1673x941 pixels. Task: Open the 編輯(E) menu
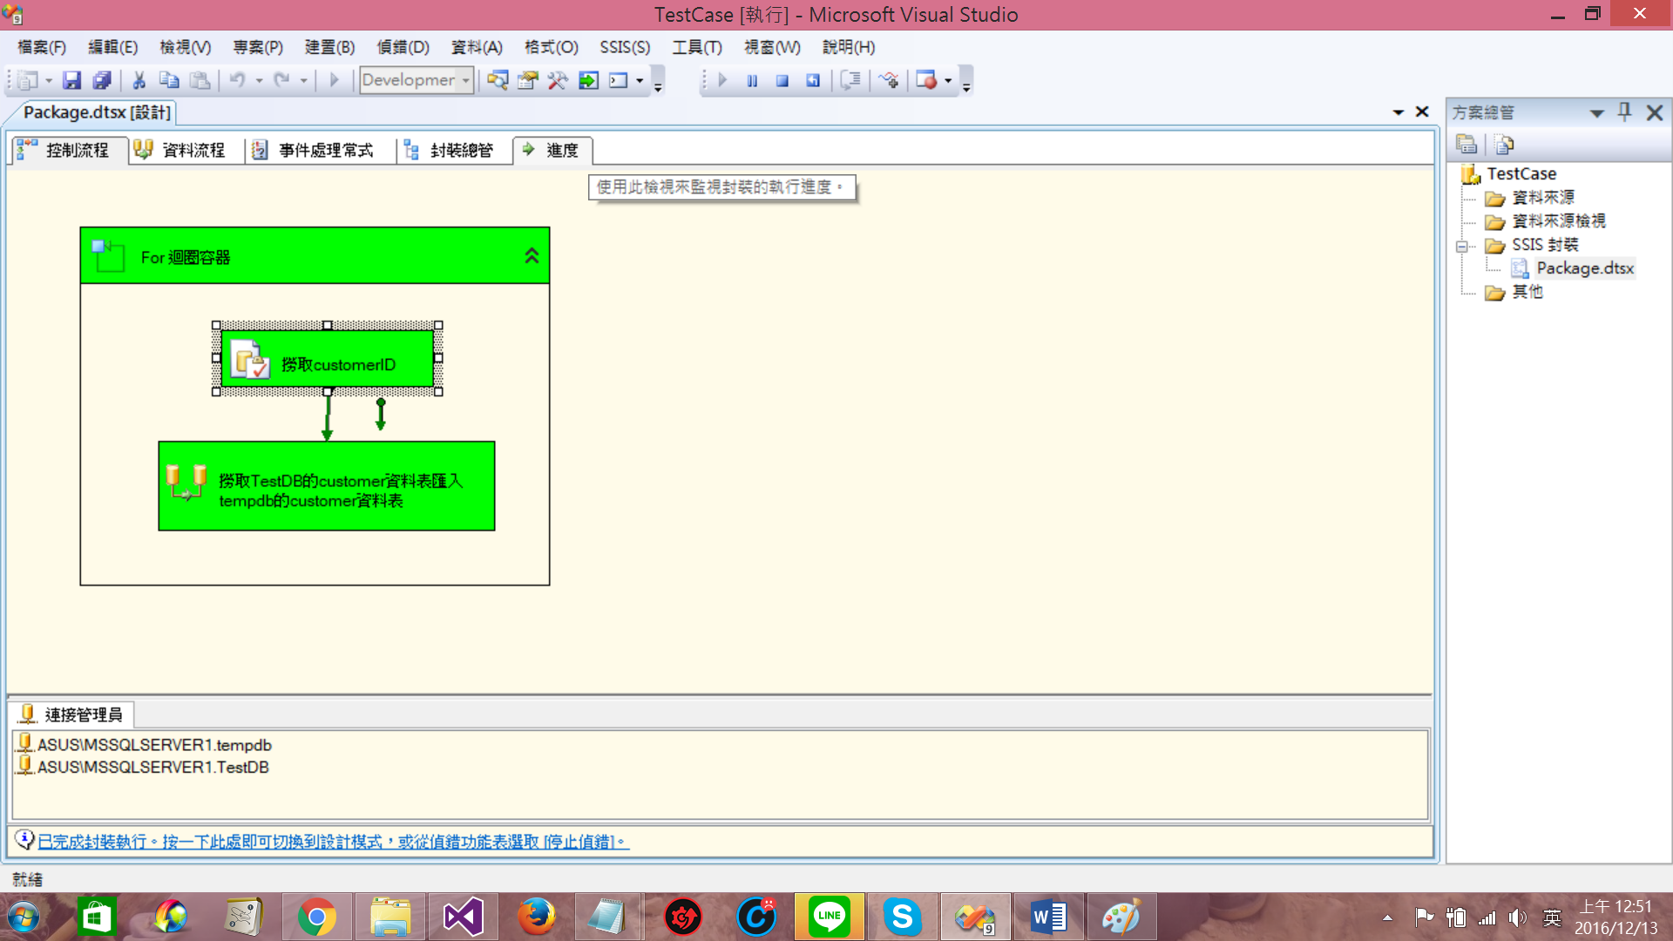113,47
